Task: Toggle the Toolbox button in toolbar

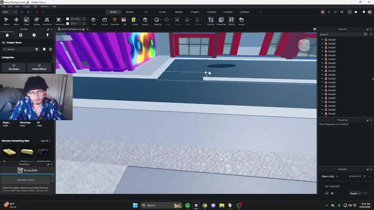Action: 231,21
